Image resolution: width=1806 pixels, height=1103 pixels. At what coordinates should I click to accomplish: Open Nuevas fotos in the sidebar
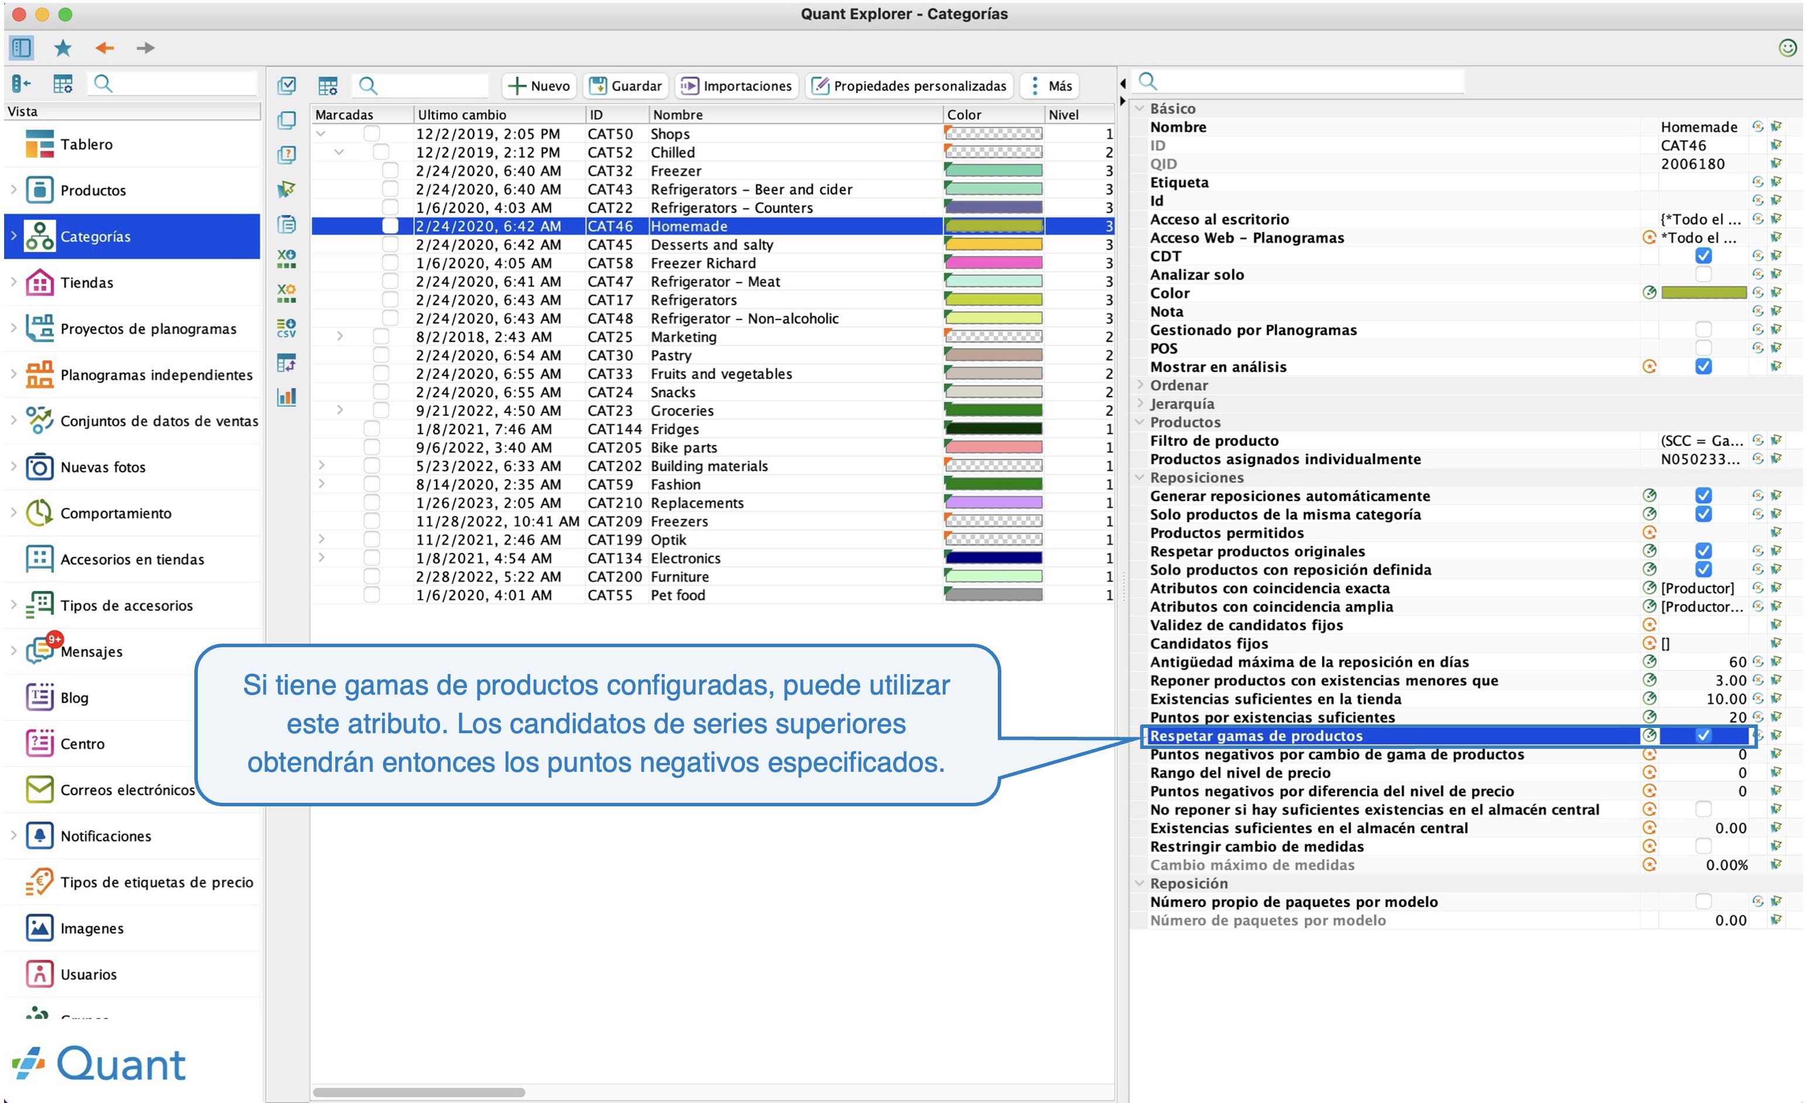click(x=132, y=468)
